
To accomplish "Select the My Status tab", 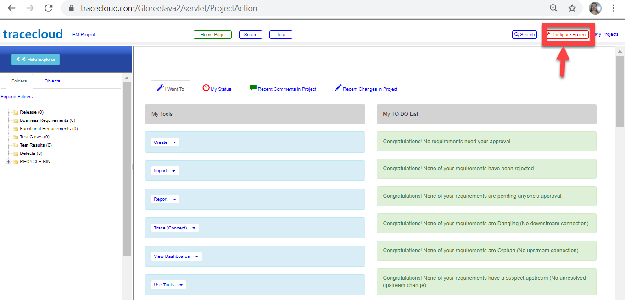I will pos(217,89).
